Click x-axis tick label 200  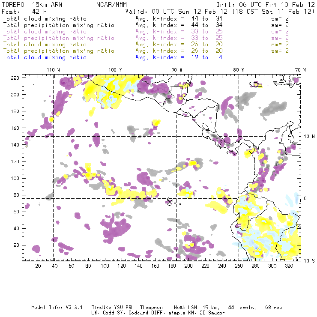(x=188, y=266)
